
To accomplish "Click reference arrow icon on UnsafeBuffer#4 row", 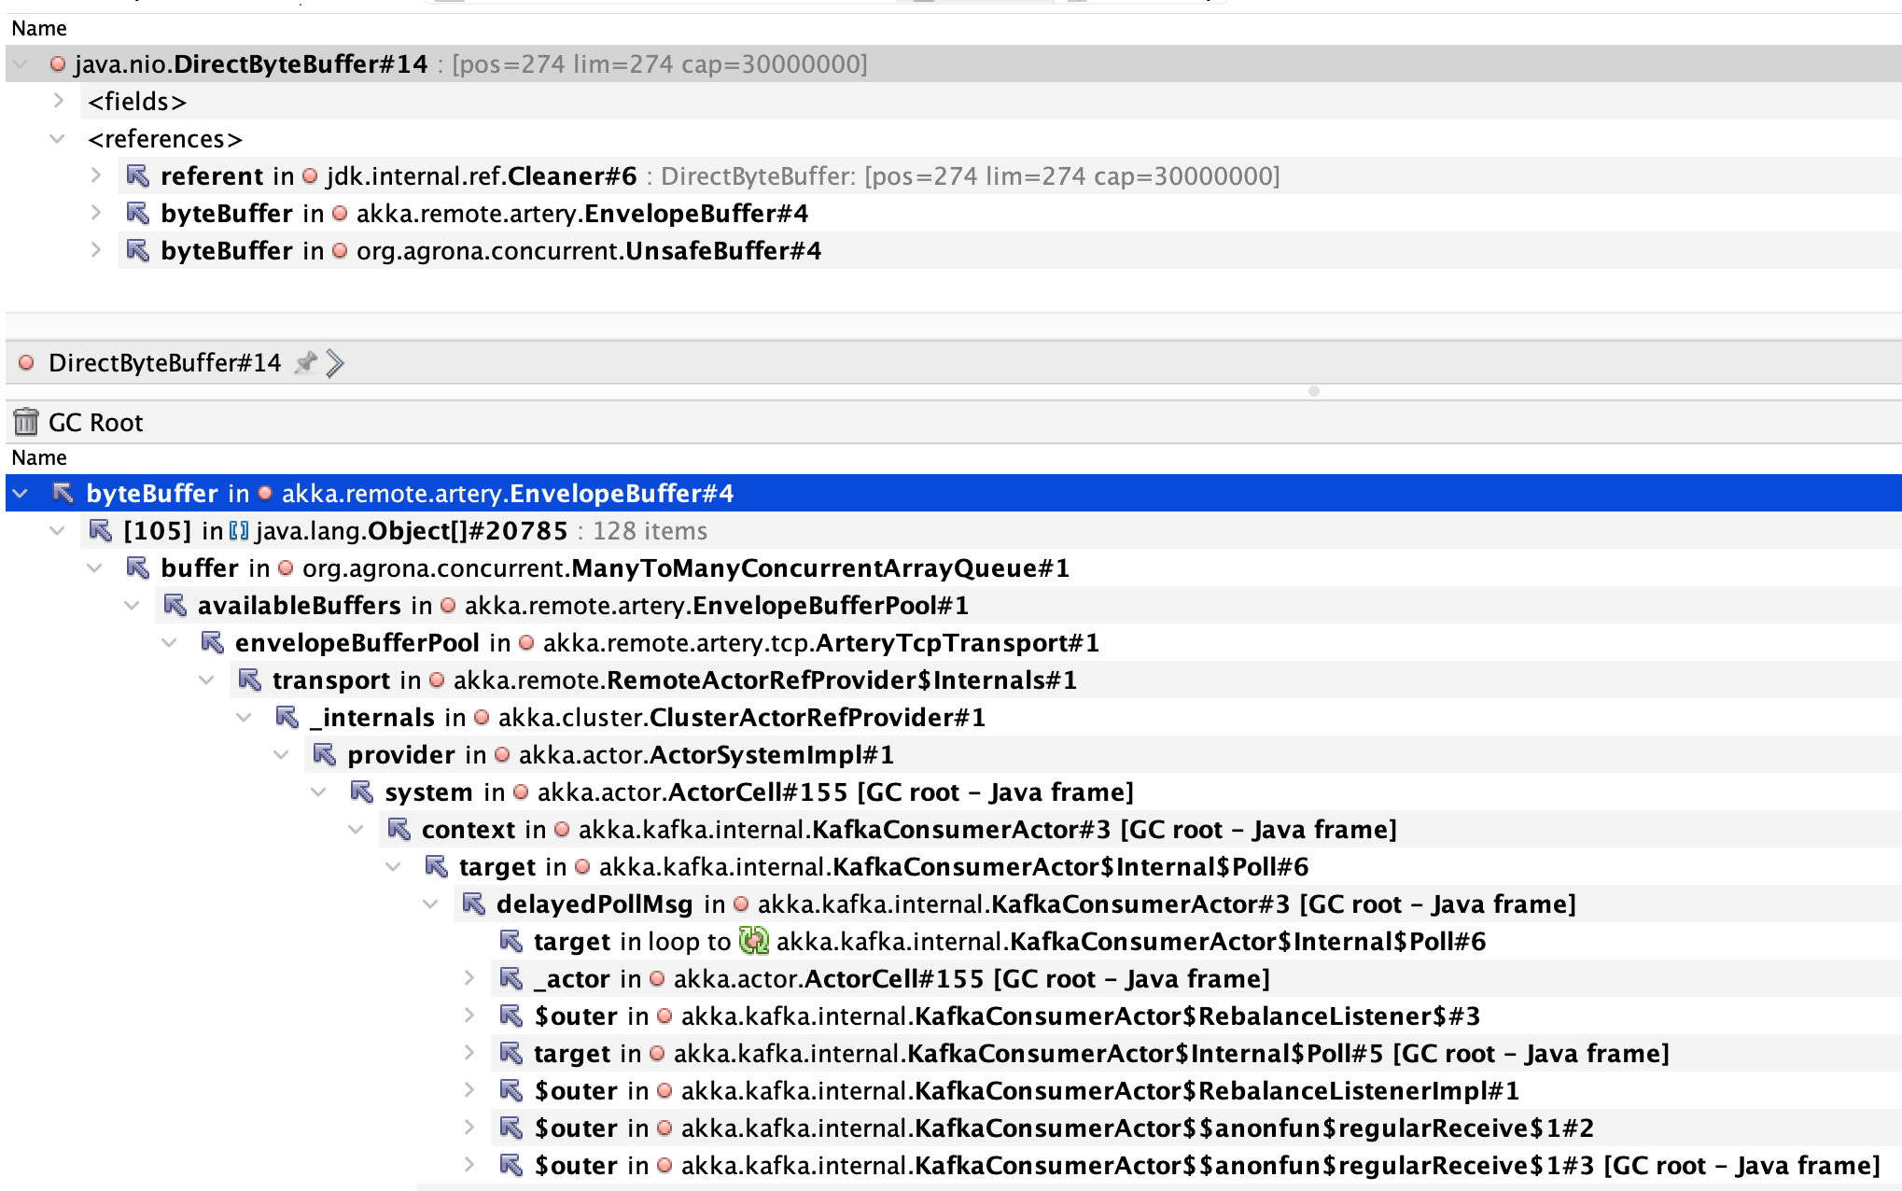I will point(138,250).
